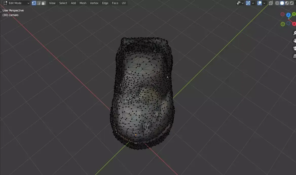Click the negative Z axis circle on gizmo
This screenshot has height=175, width=296.
pyautogui.click(x=288, y=23)
